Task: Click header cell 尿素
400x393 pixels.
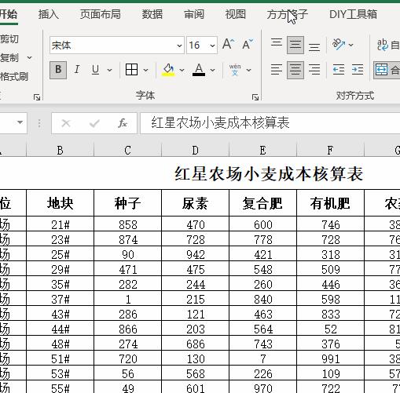Action: click(195, 203)
